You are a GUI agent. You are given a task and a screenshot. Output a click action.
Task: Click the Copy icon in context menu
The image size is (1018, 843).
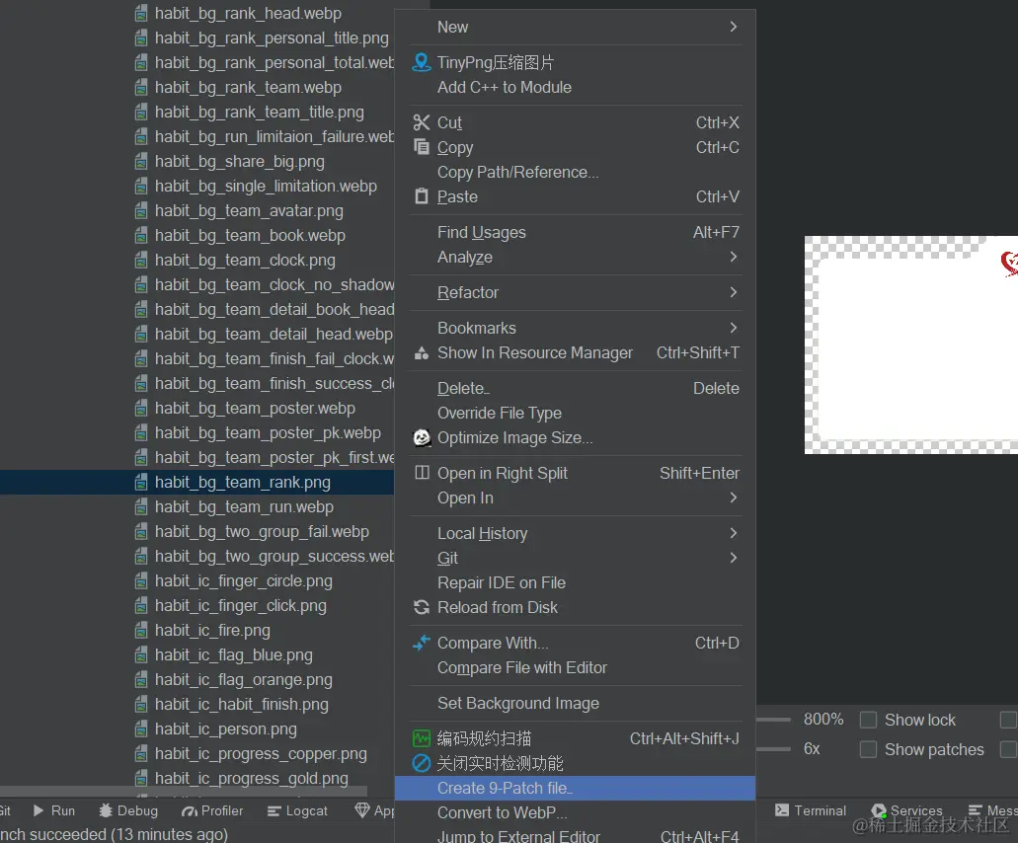tap(422, 147)
